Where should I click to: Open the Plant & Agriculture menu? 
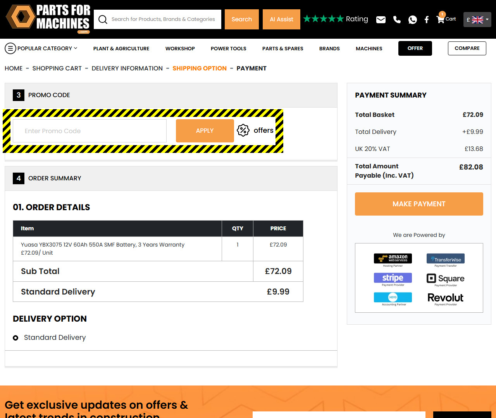point(121,48)
